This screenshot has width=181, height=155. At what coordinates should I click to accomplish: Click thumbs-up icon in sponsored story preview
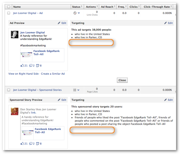[x=22, y=143]
